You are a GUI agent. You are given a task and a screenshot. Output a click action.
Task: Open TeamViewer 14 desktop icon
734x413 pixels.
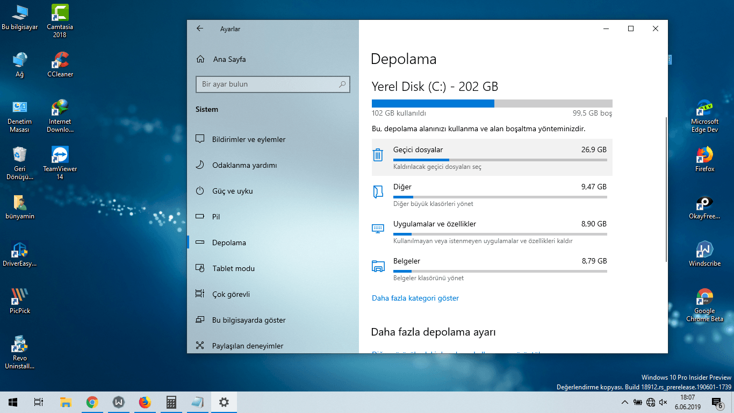click(x=60, y=163)
